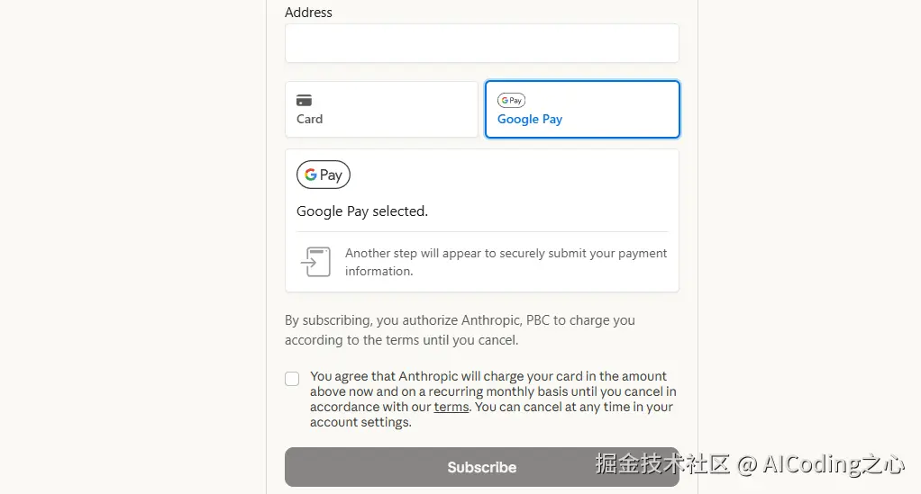Click the AICoding之心 watermark text
Image resolution: width=921 pixels, height=494 pixels.
tap(832, 464)
